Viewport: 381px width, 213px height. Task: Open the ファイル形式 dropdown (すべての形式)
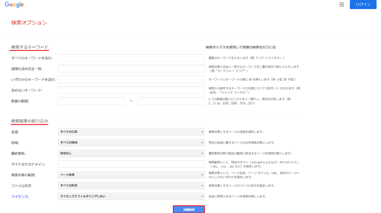(131, 185)
